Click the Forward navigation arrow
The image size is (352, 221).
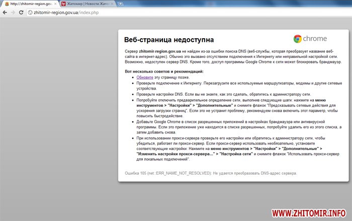14,12
